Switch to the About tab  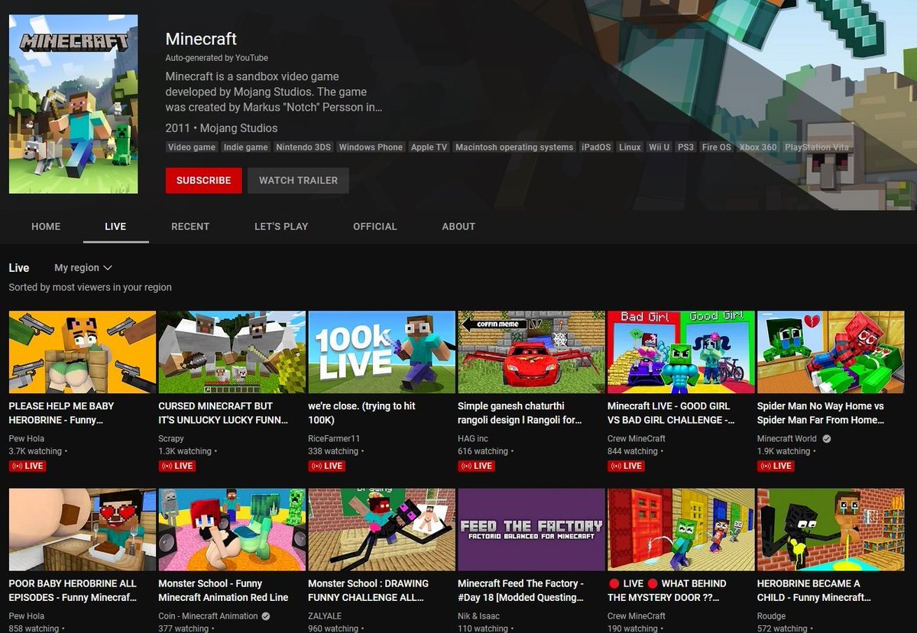[x=458, y=226]
